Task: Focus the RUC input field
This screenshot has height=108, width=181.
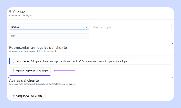Action: pyautogui.click(x=49, y=36)
